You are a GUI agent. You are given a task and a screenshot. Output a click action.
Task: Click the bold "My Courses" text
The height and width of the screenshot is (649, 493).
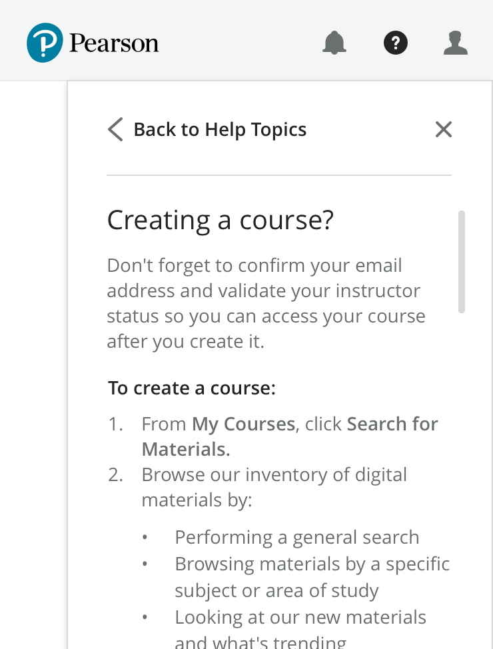[x=243, y=424]
